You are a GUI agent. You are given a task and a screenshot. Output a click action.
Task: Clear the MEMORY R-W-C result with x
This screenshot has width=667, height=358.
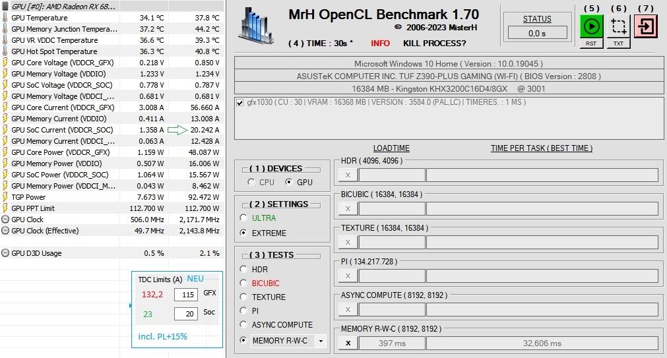[x=348, y=343]
